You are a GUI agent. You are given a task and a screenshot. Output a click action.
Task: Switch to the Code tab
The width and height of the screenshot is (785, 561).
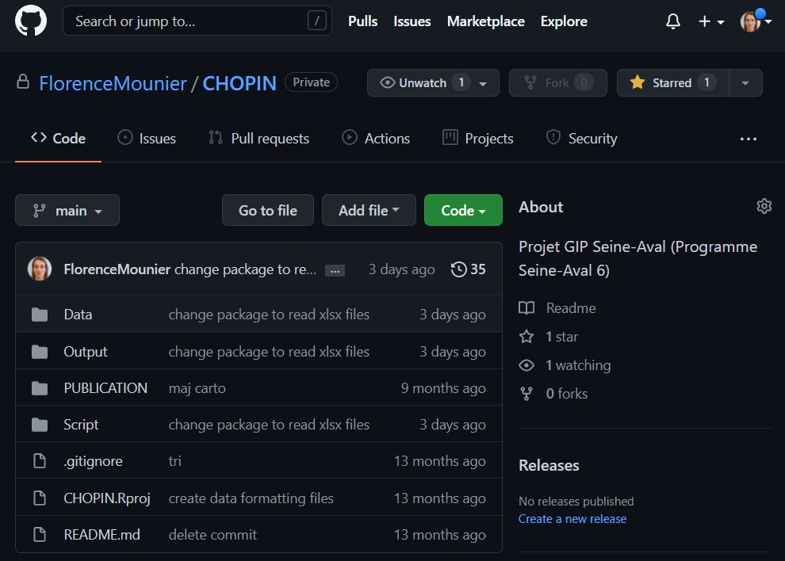58,138
